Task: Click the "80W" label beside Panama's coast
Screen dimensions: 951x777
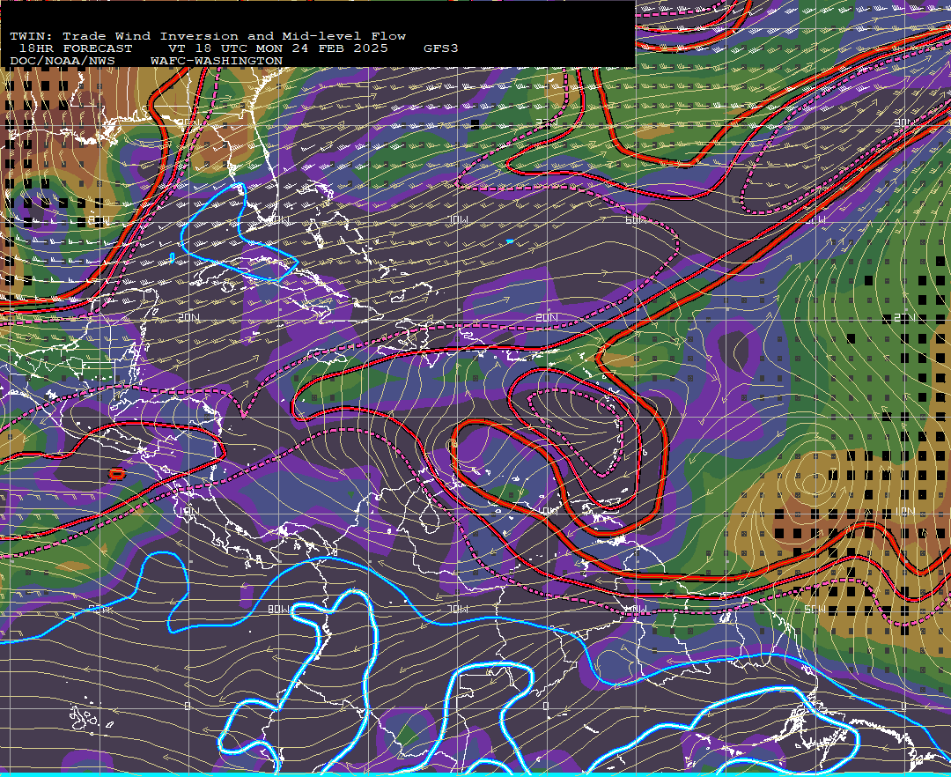Action: [x=279, y=609]
